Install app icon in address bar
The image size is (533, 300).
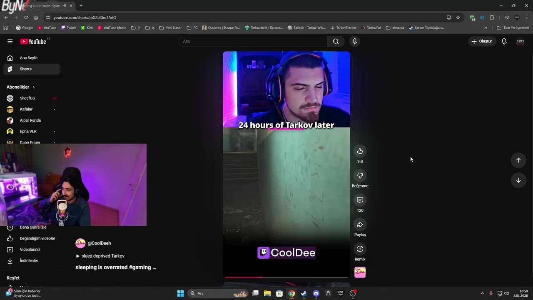(449, 17)
